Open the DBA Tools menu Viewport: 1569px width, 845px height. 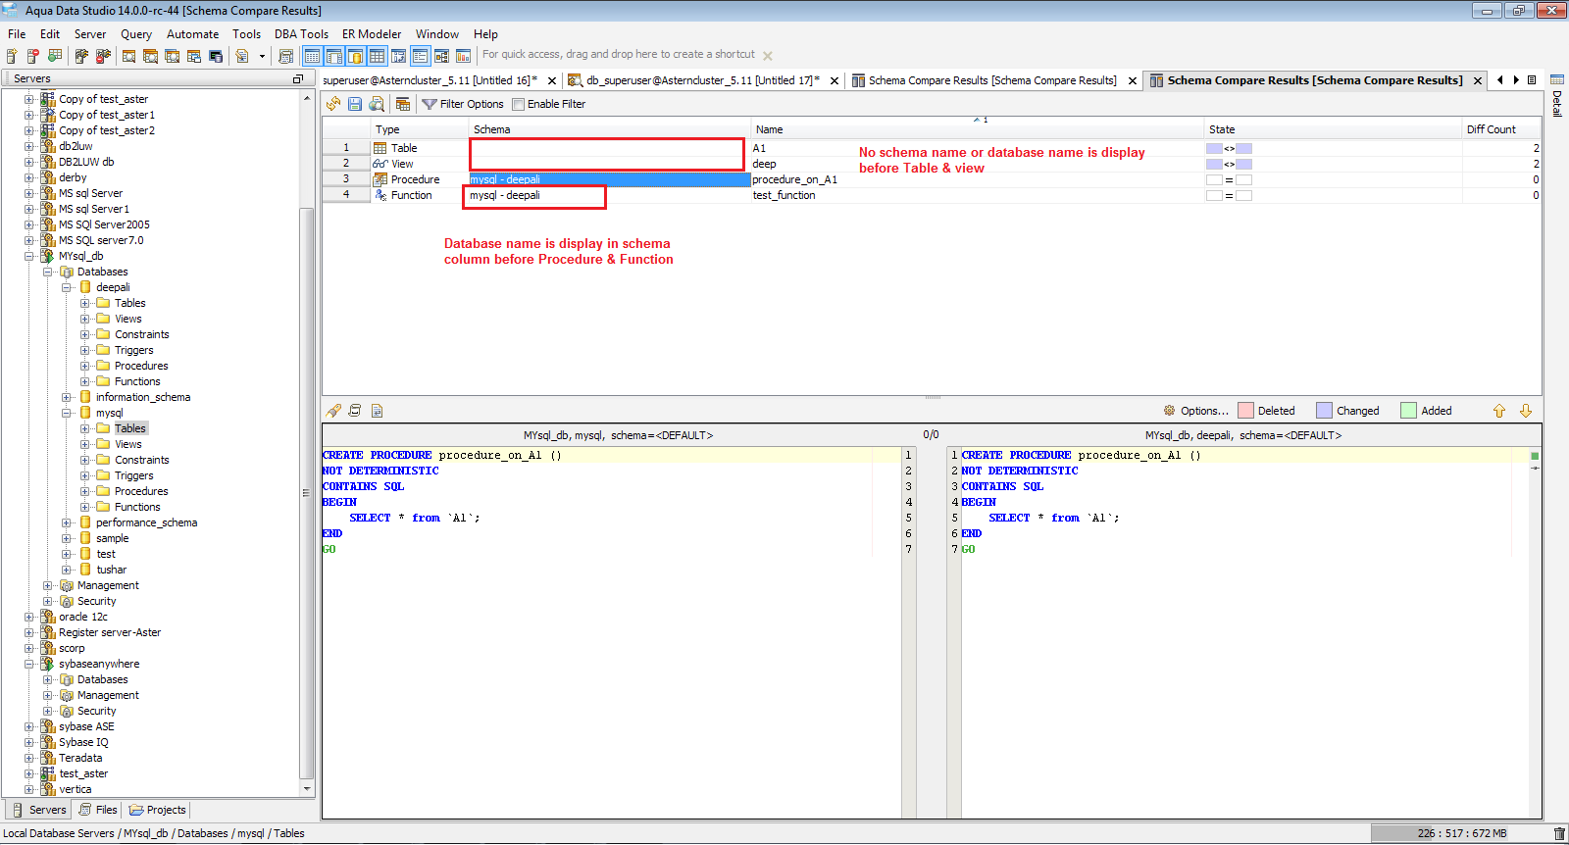[x=301, y=33]
